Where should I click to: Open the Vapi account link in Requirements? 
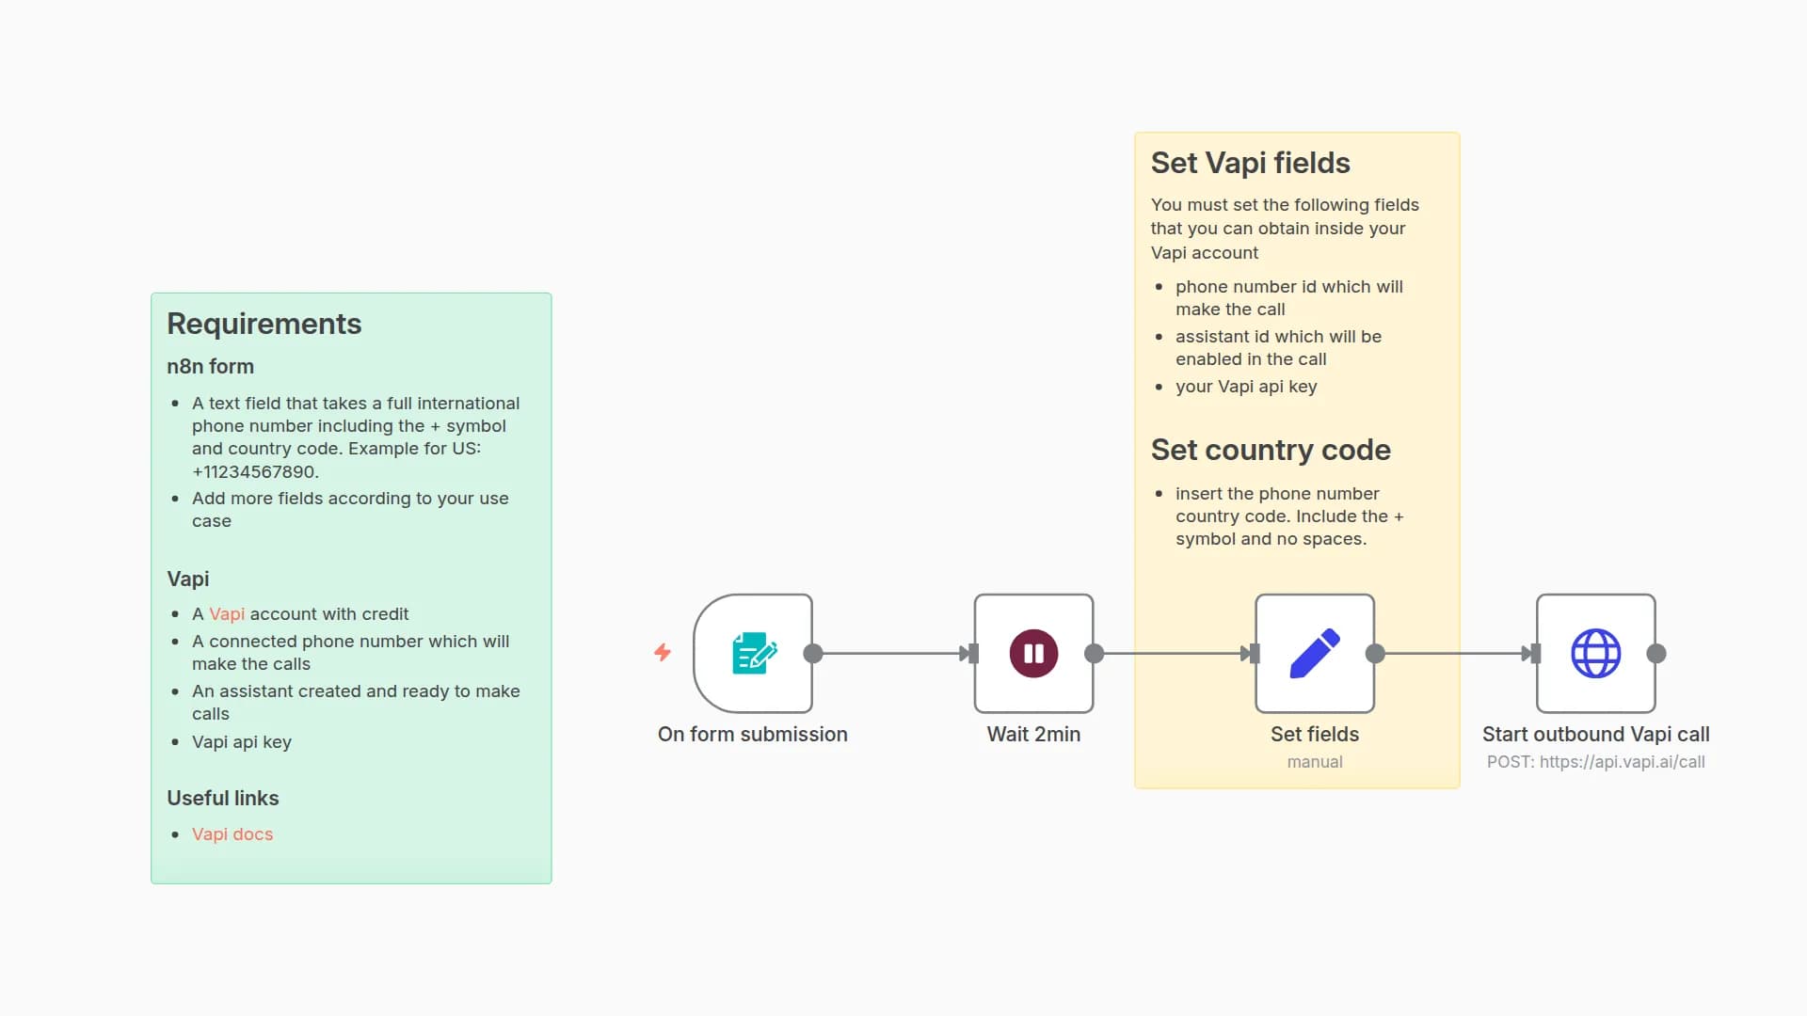click(x=227, y=614)
